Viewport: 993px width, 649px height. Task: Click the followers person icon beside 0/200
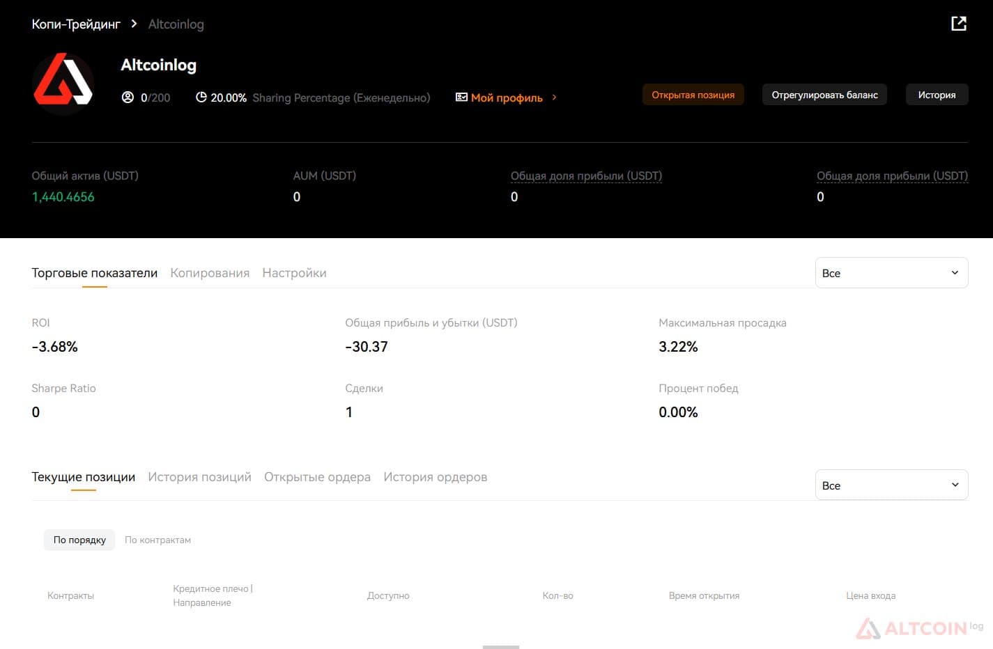pyautogui.click(x=128, y=97)
